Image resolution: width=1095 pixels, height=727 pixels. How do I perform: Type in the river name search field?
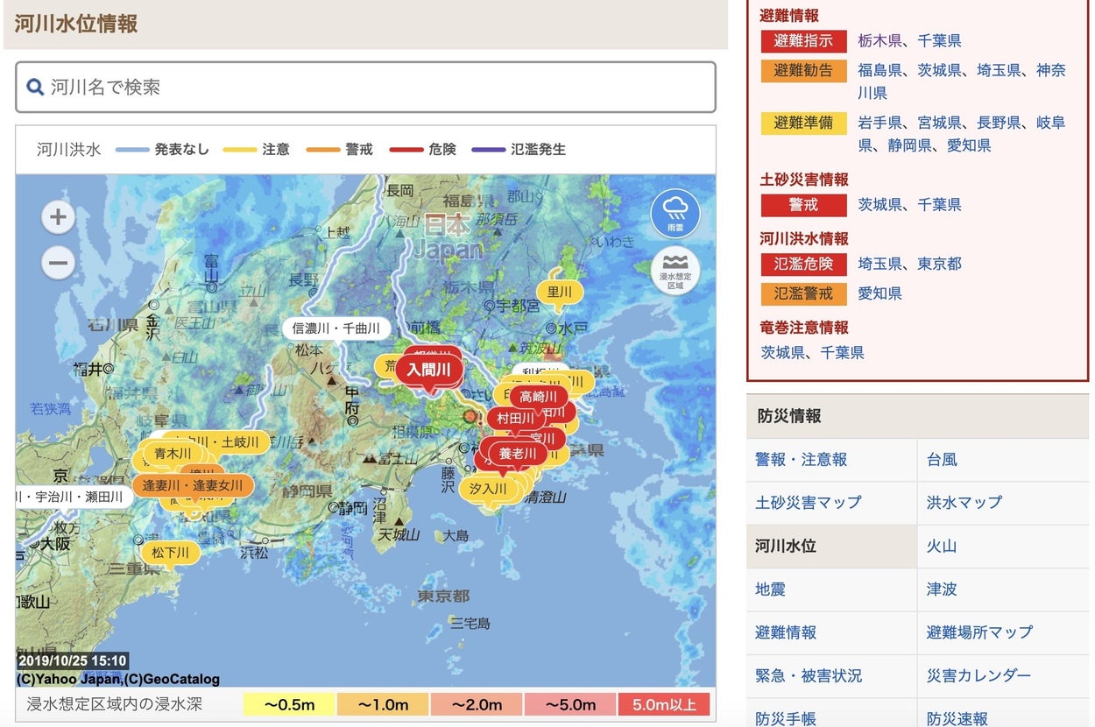coord(377,87)
